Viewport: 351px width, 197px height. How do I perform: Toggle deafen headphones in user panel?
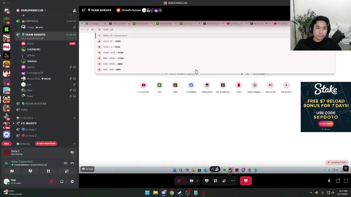62,181
